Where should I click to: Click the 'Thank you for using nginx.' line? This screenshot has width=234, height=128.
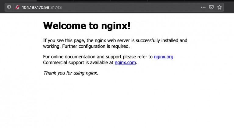click(x=71, y=73)
